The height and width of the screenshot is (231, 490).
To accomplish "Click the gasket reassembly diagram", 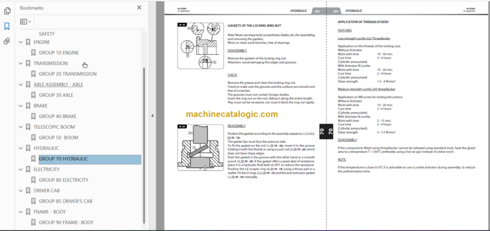I will [200, 147].
